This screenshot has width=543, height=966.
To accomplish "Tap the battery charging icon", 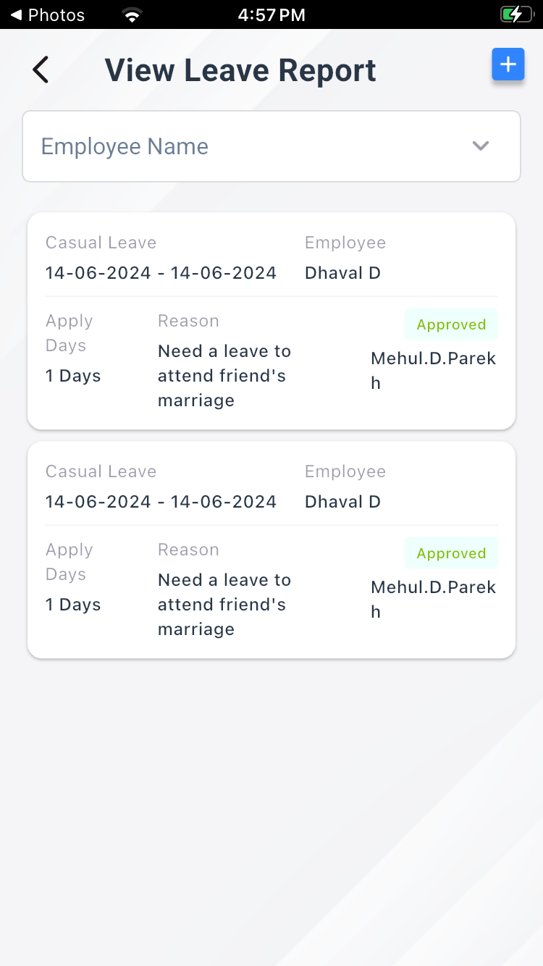I will (515, 14).
